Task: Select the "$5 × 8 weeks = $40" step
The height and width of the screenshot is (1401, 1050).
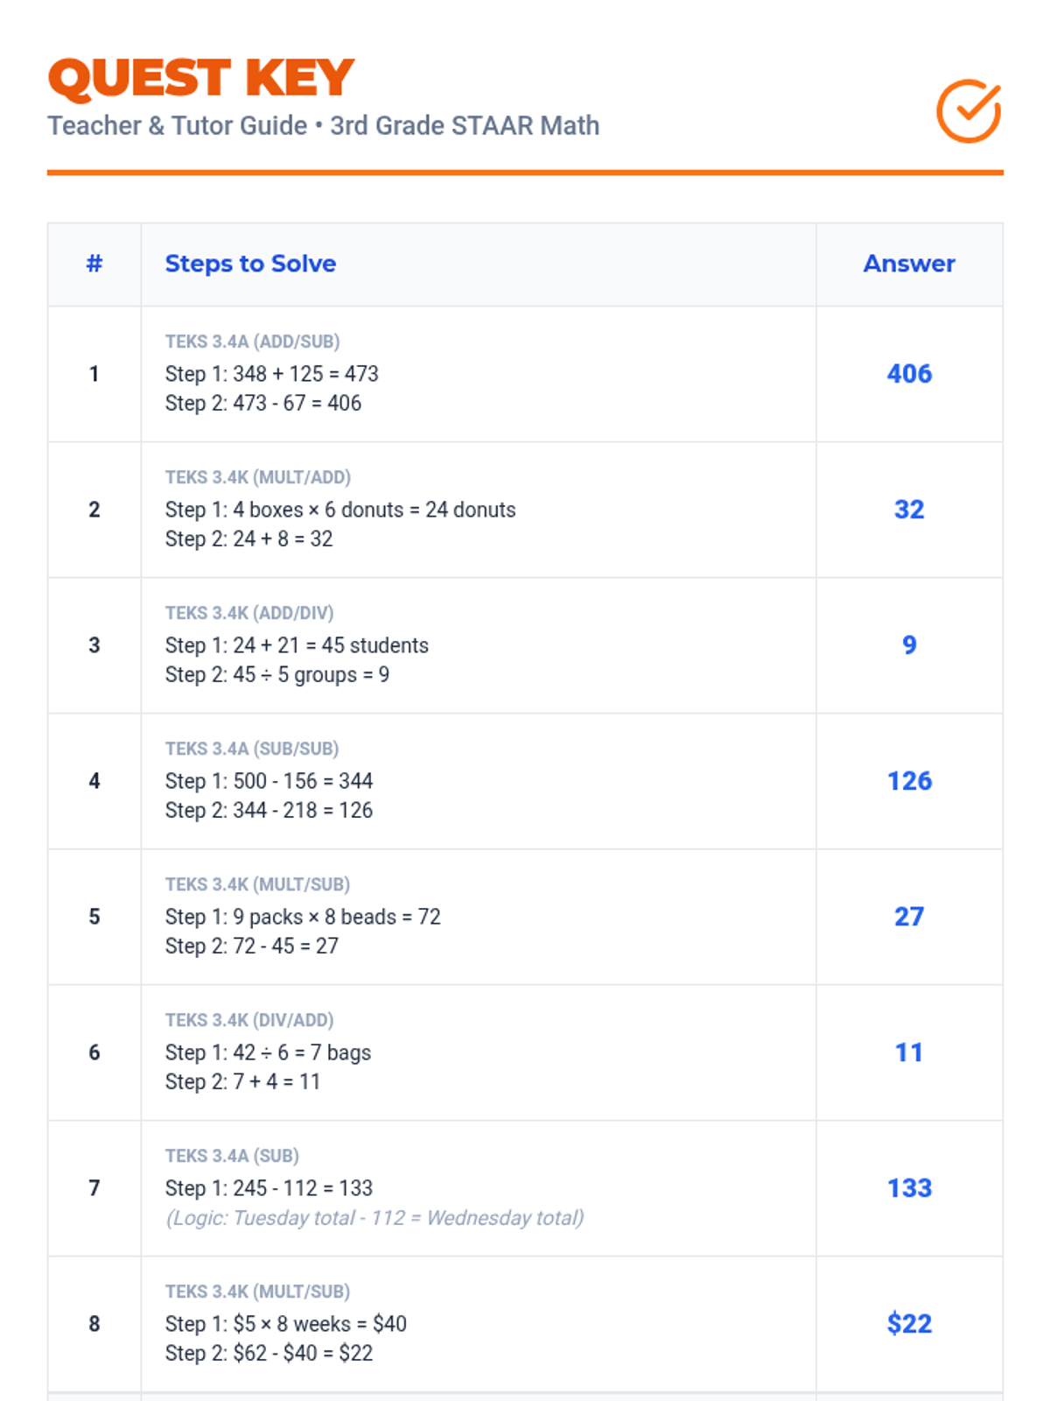Action: [x=286, y=1324]
